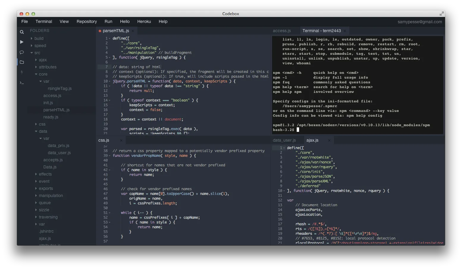Open ready.js in the file tree
462x269 pixels.
[51, 117]
